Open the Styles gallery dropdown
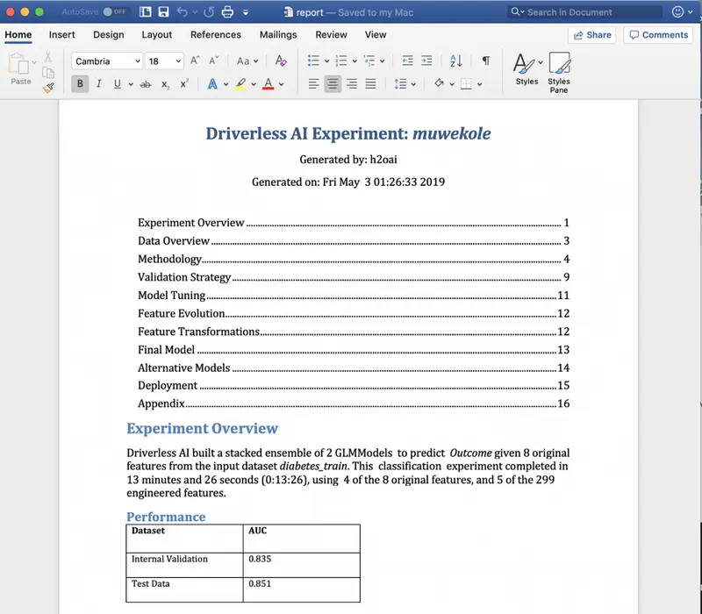Viewport: 702px width, 614px height. [x=541, y=62]
